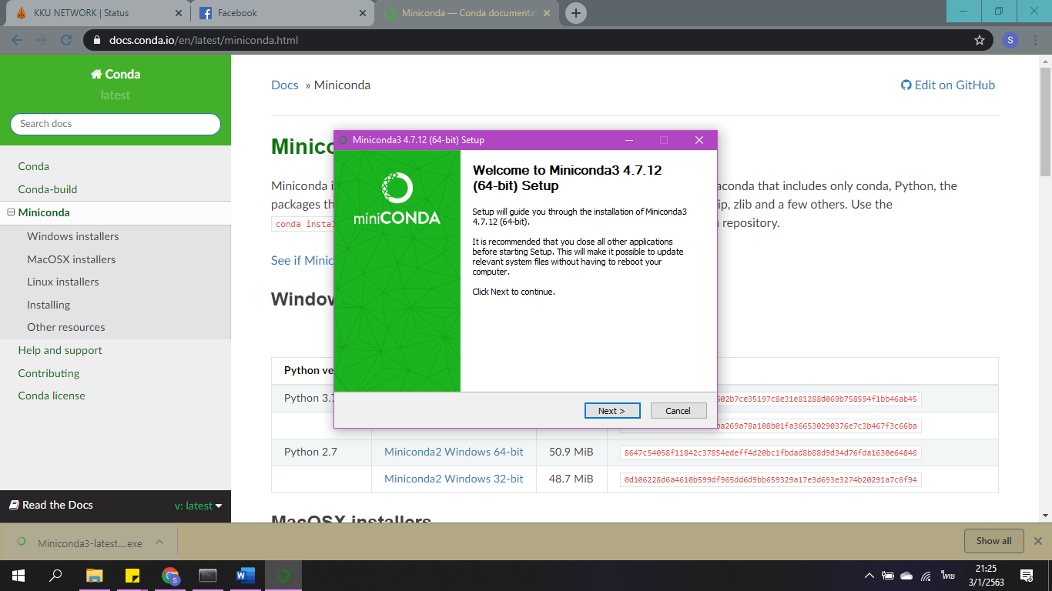Focus the Search docs field
Screen dimensions: 1052x591
116,124
